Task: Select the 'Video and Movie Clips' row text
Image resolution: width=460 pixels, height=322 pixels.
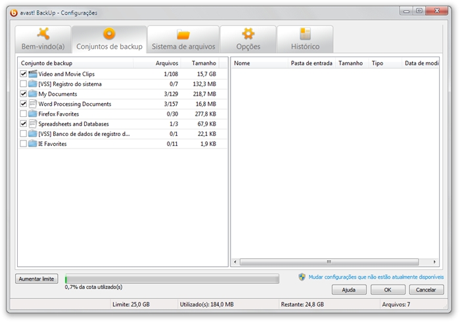Action: [x=66, y=74]
